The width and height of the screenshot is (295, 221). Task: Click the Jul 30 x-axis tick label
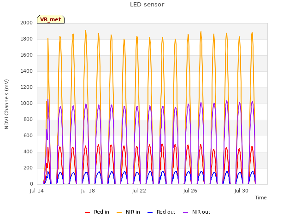point(242,191)
